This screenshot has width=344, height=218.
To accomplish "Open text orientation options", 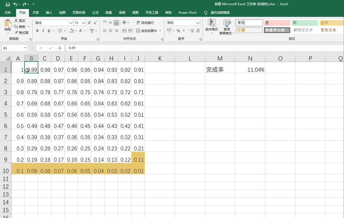I will point(126,23).
